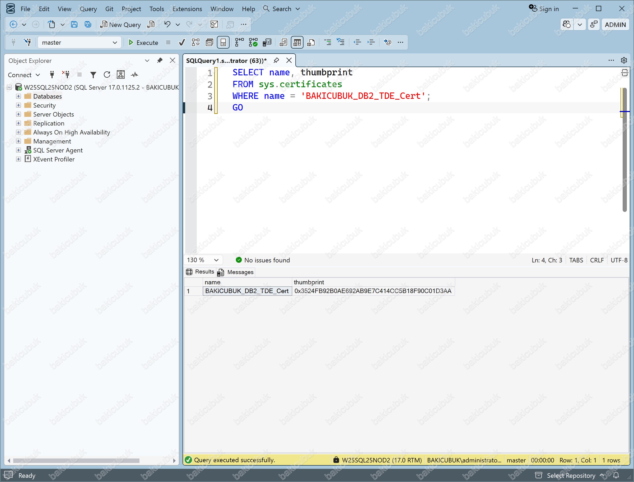Click the Increase Indent icon
634x482 pixels.
point(371,43)
